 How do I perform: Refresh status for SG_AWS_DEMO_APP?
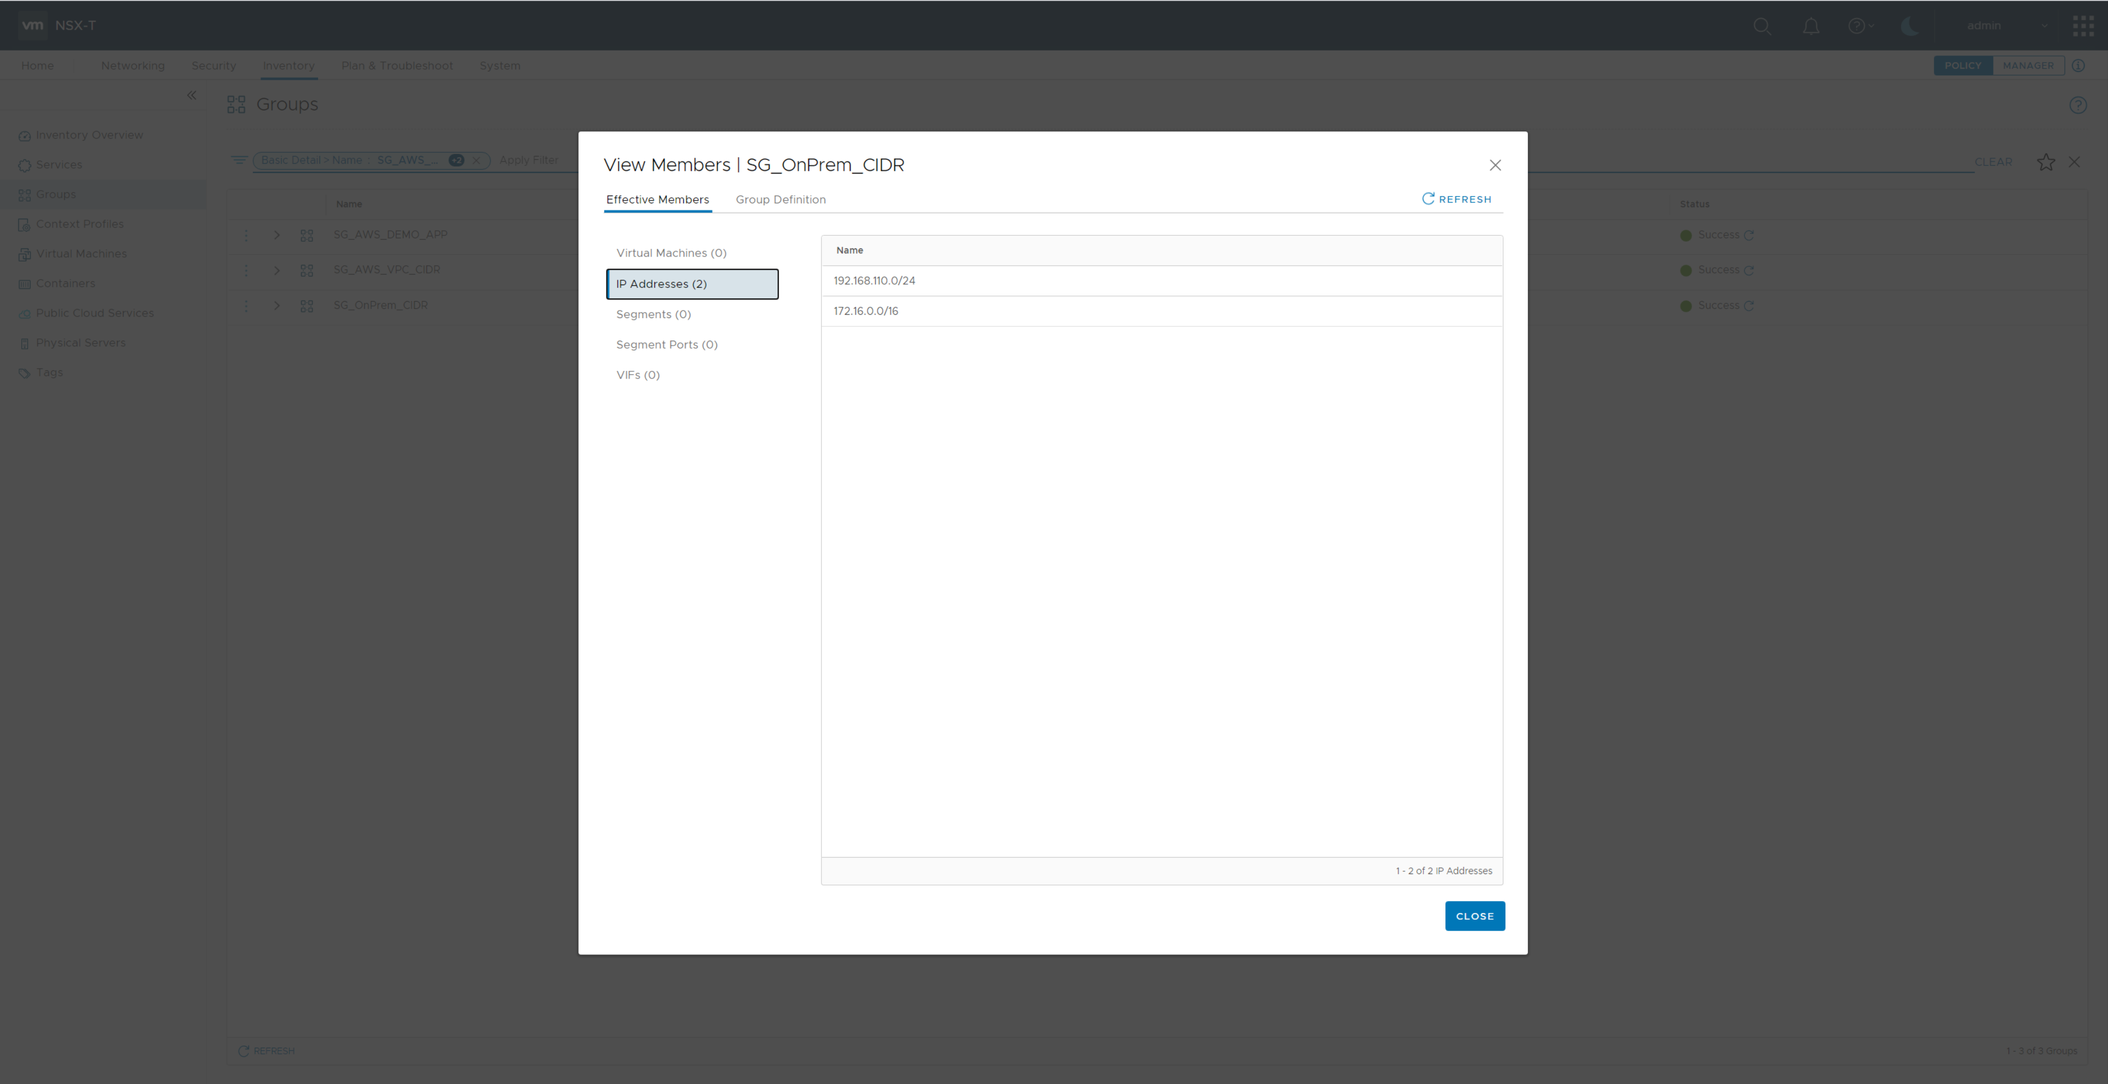[1748, 236]
